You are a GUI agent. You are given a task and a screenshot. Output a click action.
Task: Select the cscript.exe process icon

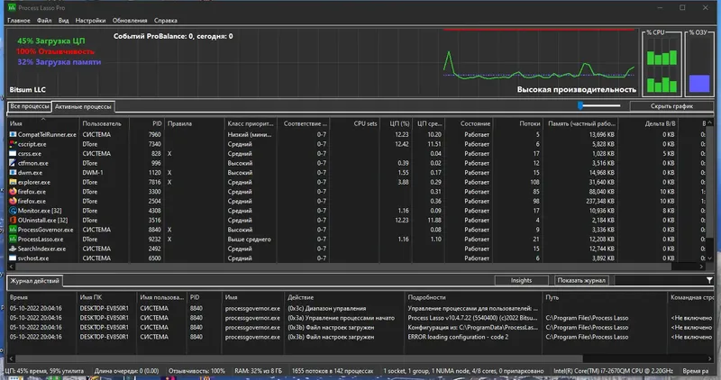click(13, 144)
